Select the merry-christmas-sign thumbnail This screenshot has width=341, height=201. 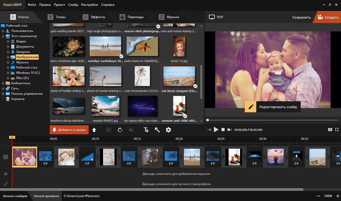click(x=69, y=46)
